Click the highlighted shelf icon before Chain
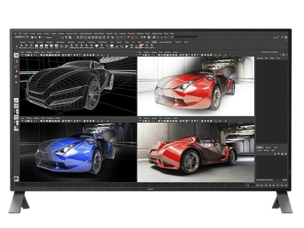This screenshot has width=304, height=228. tap(142, 46)
